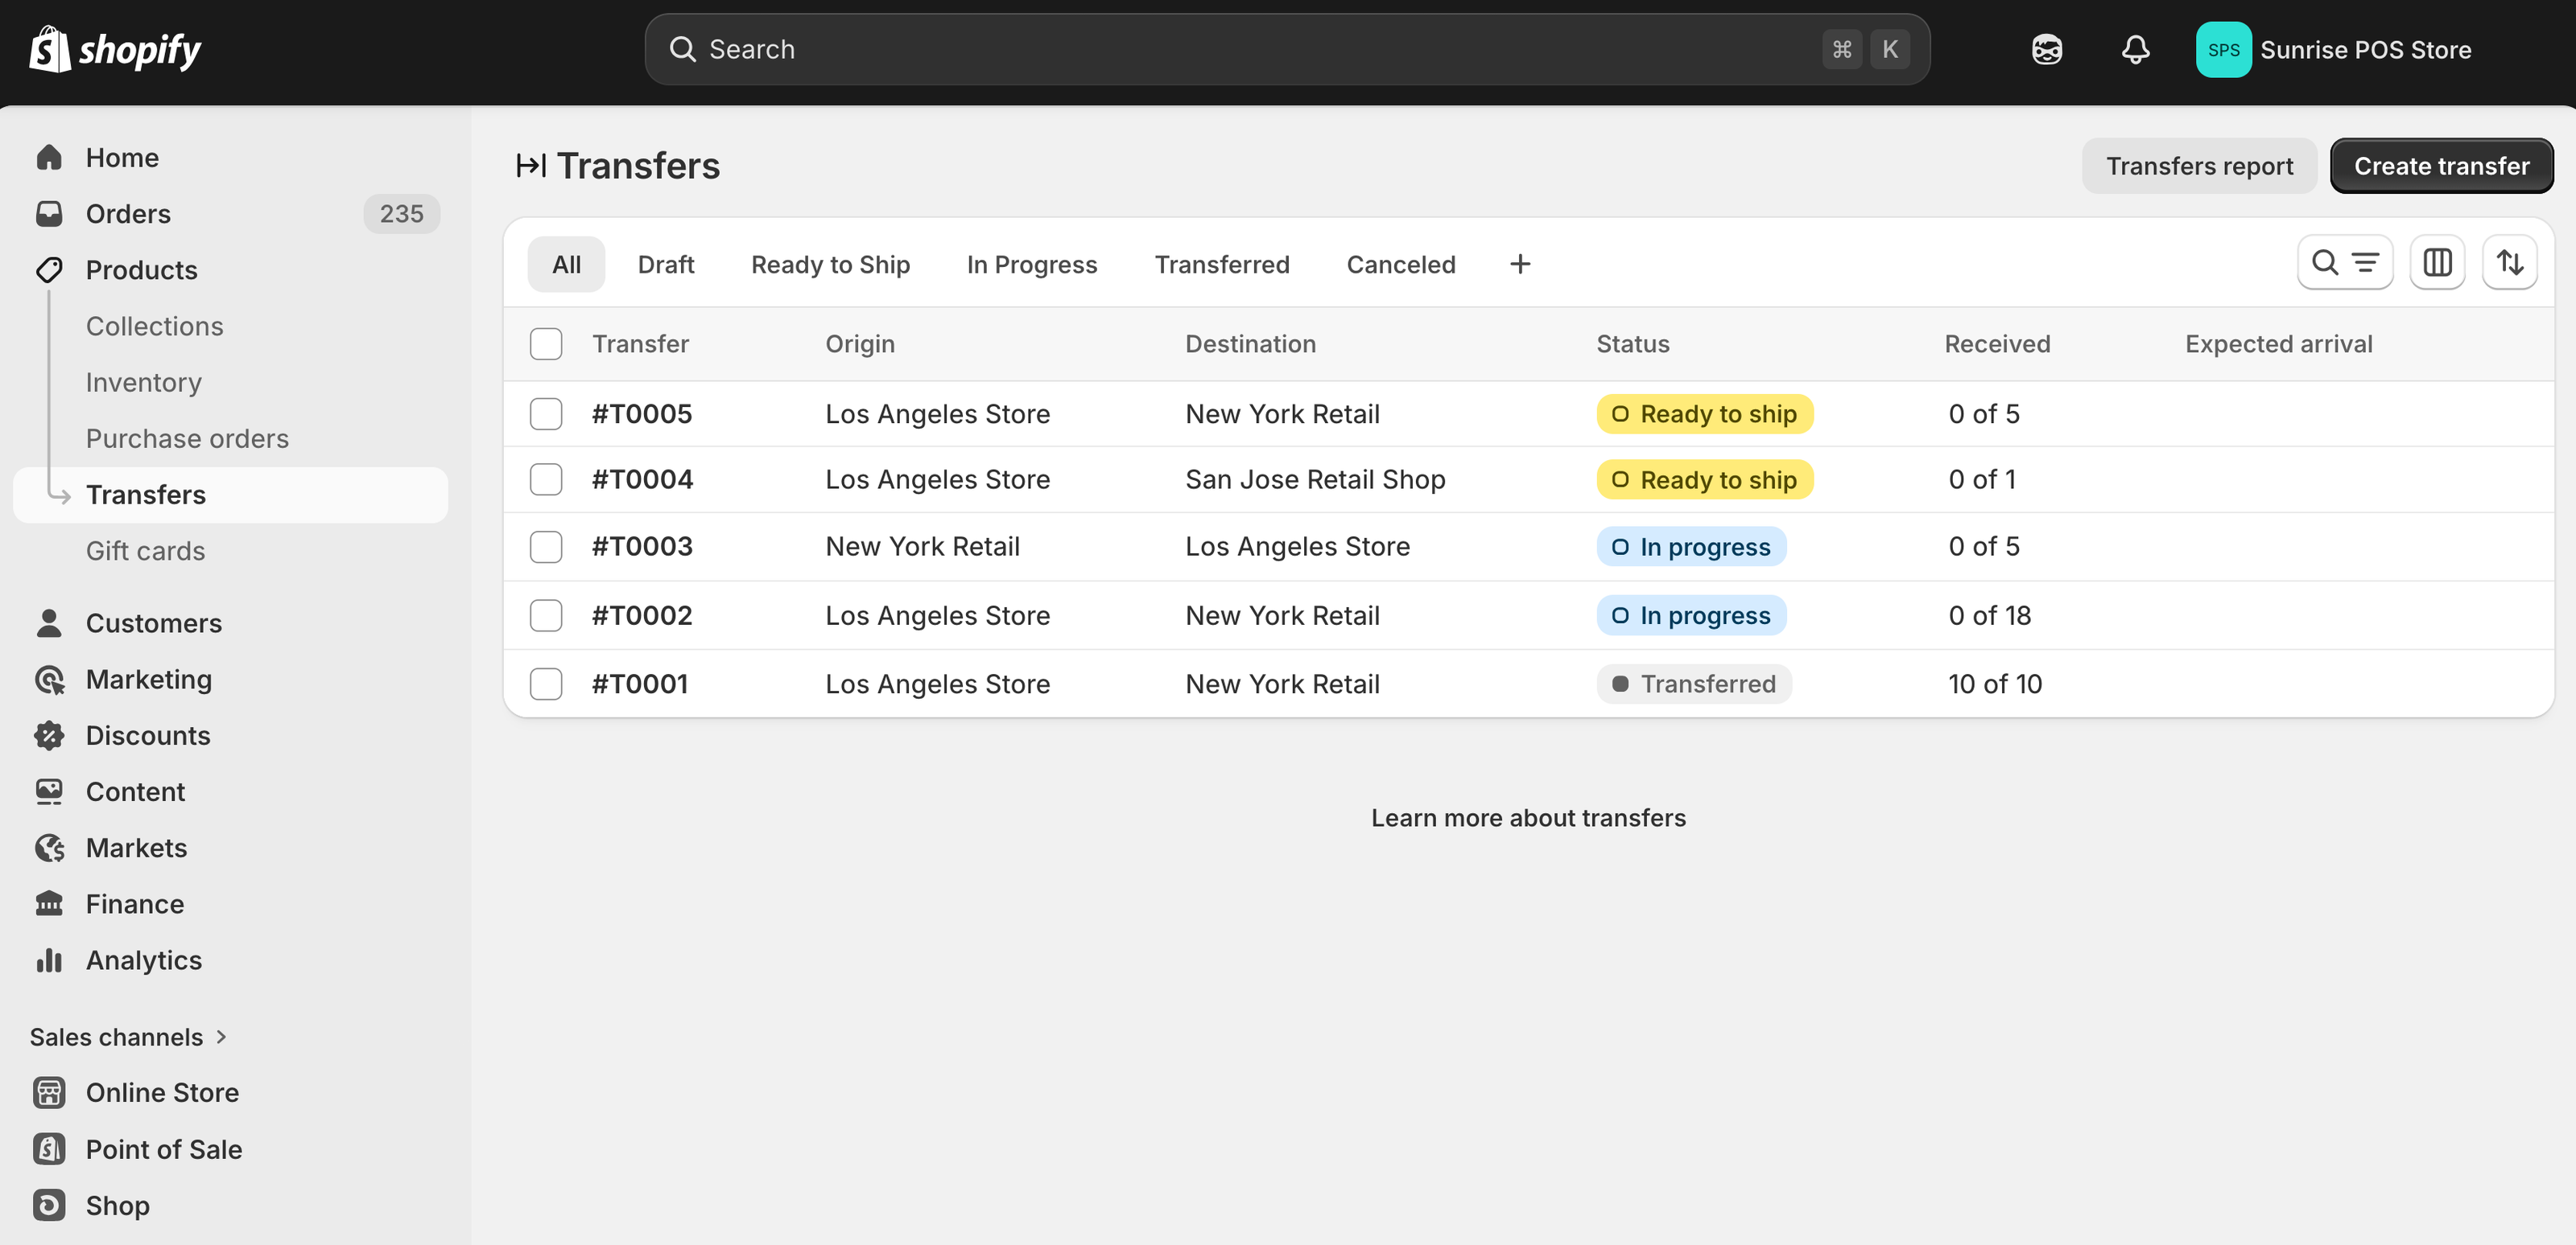Click the search magnifier icon in top bar
The height and width of the screenshot is (1245, 2576).
click(682, 49)
